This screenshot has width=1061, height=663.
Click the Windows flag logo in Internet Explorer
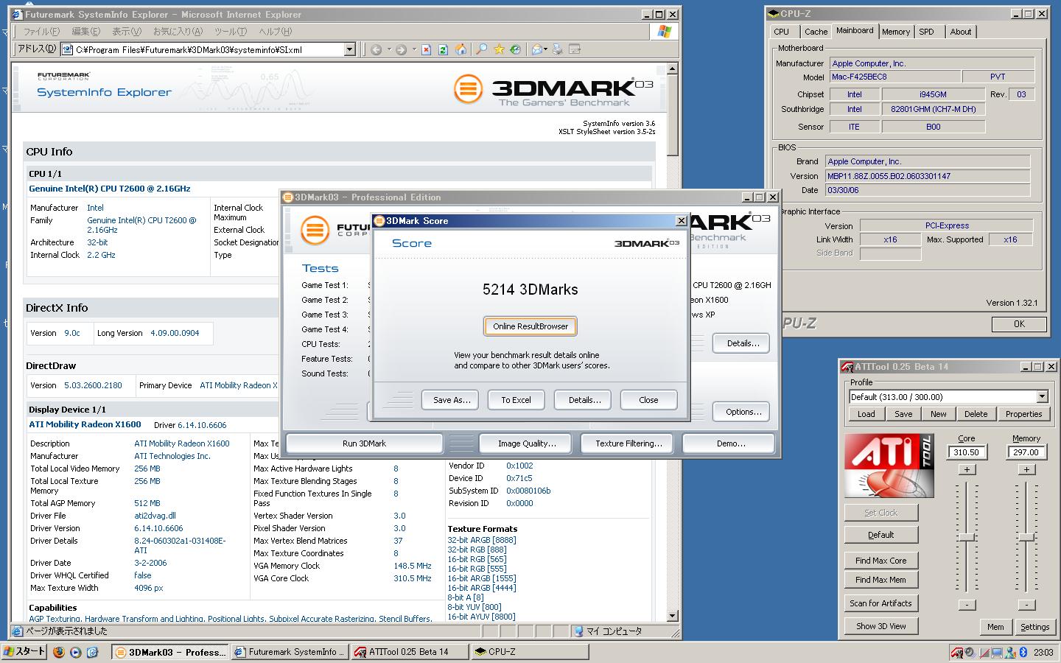[x=664, y=31]
